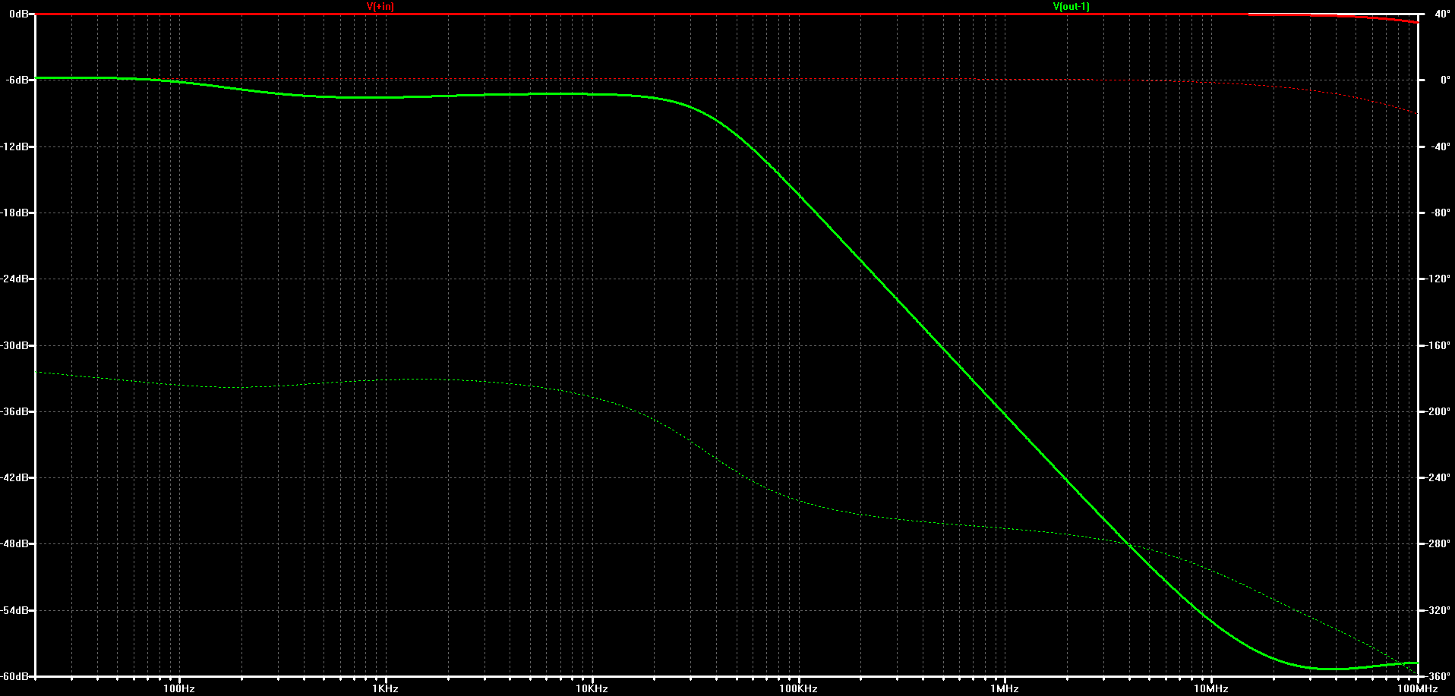Image resolution: width=1455 pixels, height=696 pixels.
Task: Click the -30dB magnitude axis label
Action: [15, 345]
